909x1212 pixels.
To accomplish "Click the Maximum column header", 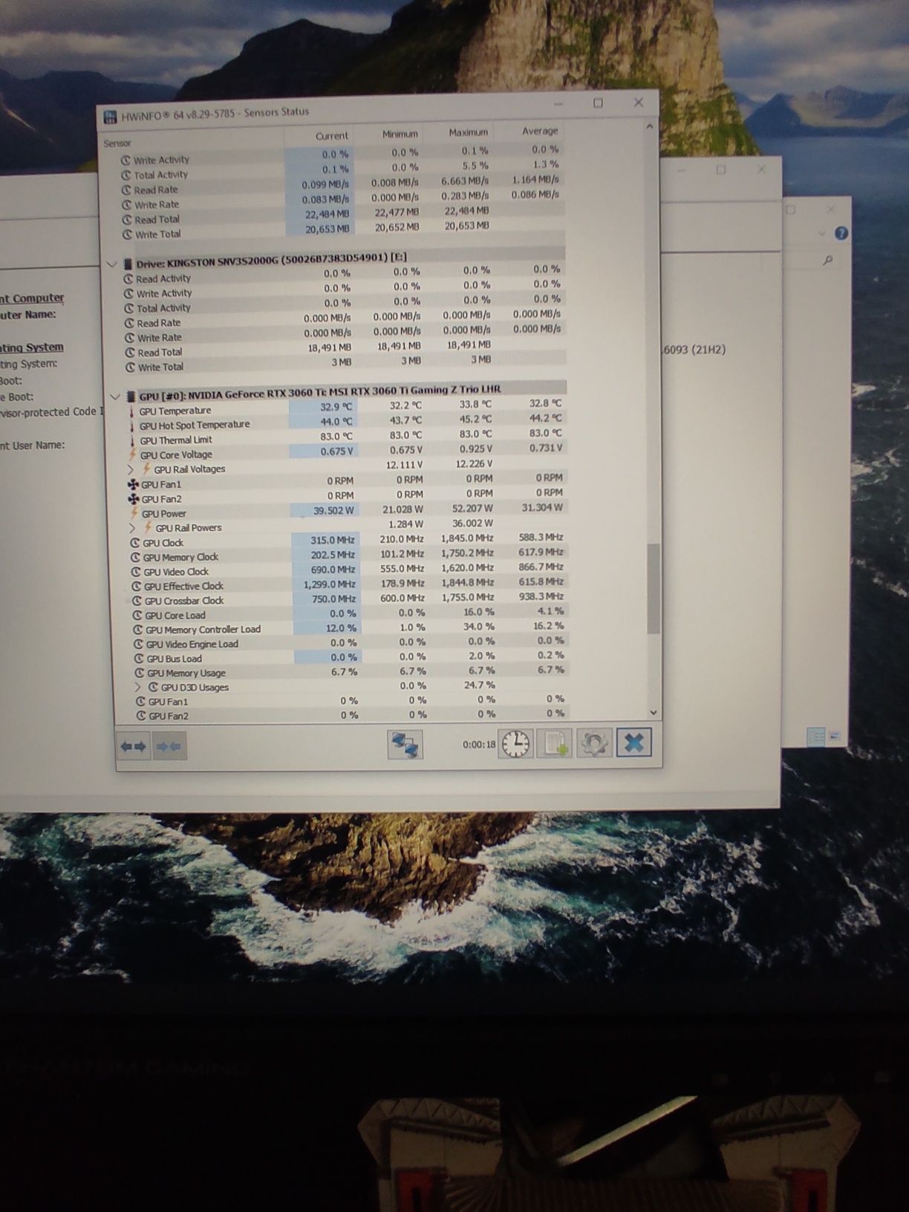I will tap(468, 132).
